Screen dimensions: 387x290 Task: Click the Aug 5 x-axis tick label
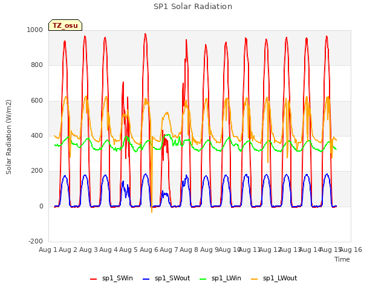(x=128, y=250)
